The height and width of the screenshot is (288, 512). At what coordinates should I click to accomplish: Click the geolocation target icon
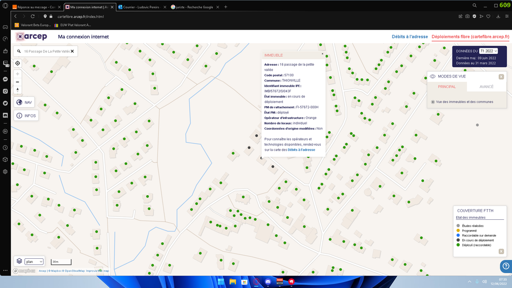(x=17, y=64)
